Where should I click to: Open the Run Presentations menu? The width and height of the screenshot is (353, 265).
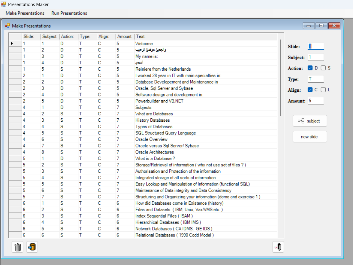coord(69,13)
